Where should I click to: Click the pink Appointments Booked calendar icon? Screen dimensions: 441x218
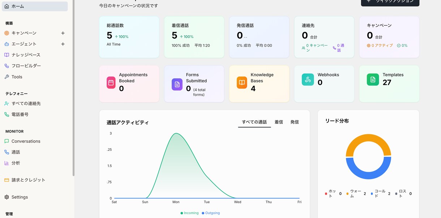111,83
